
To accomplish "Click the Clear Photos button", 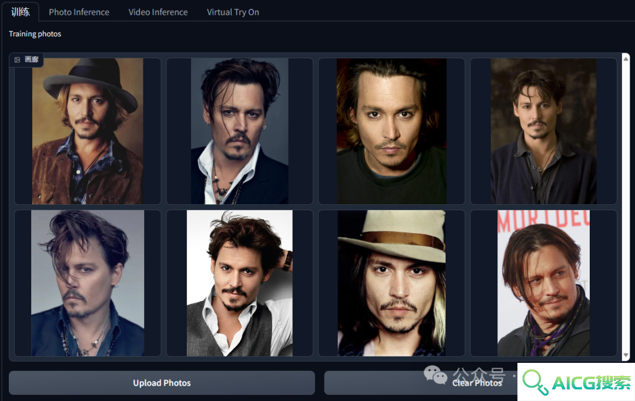I will click(421, 383).
